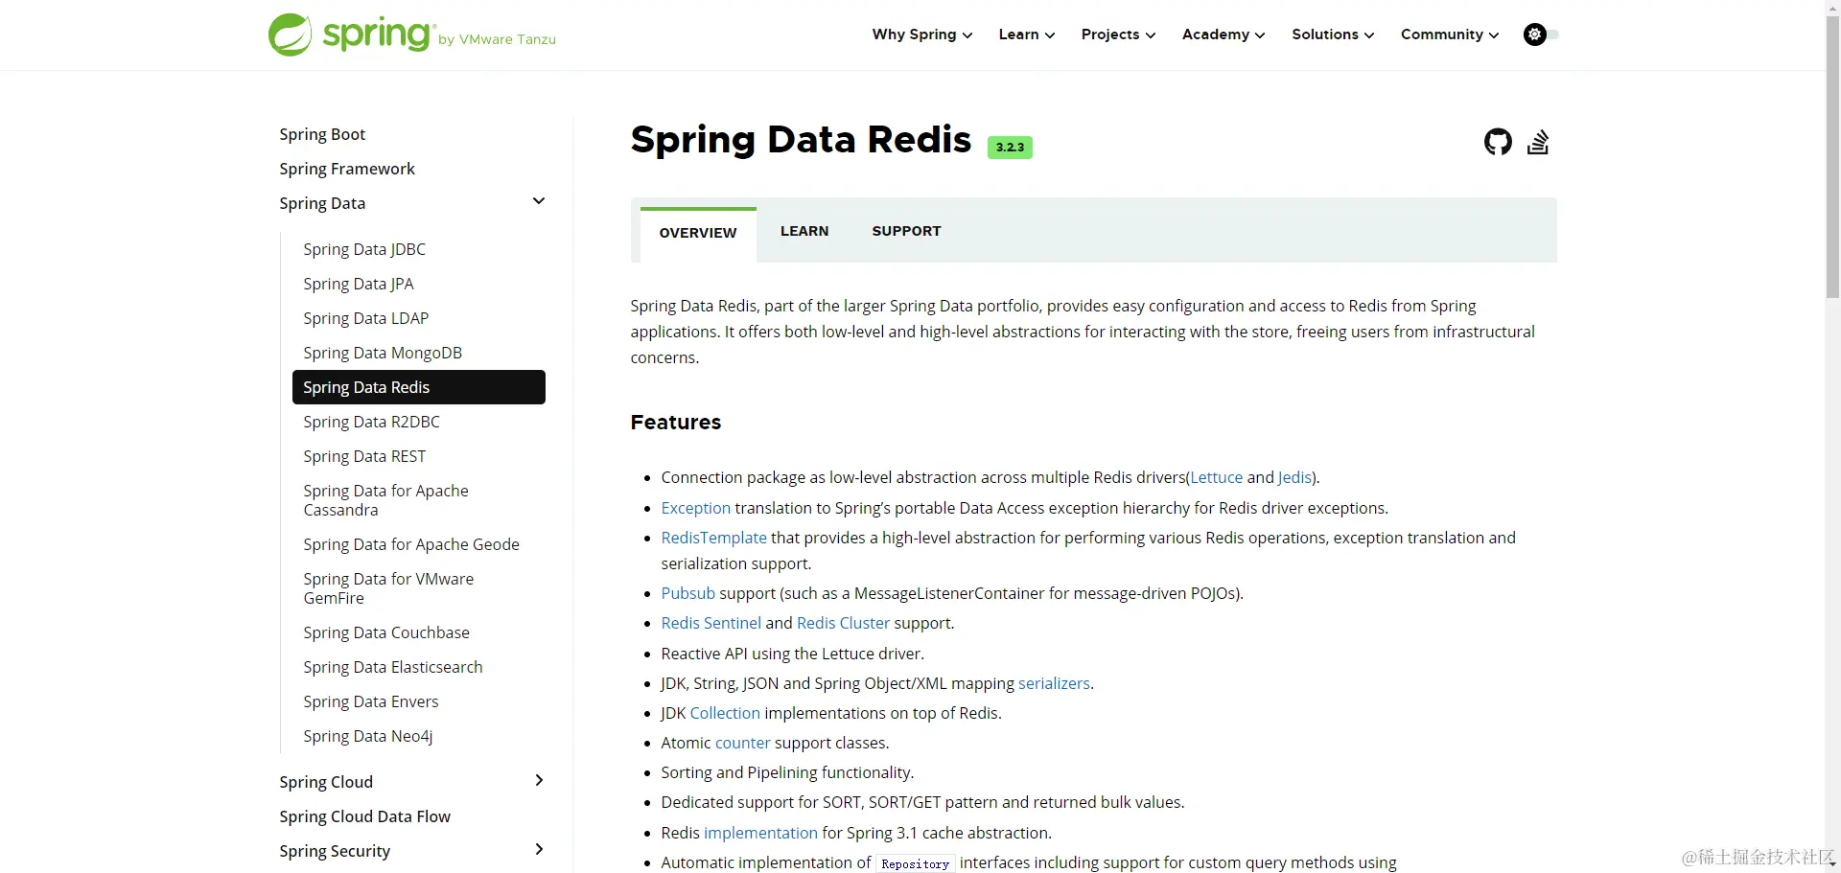
Task: Open the Exception link
Action: pos(695,508)
